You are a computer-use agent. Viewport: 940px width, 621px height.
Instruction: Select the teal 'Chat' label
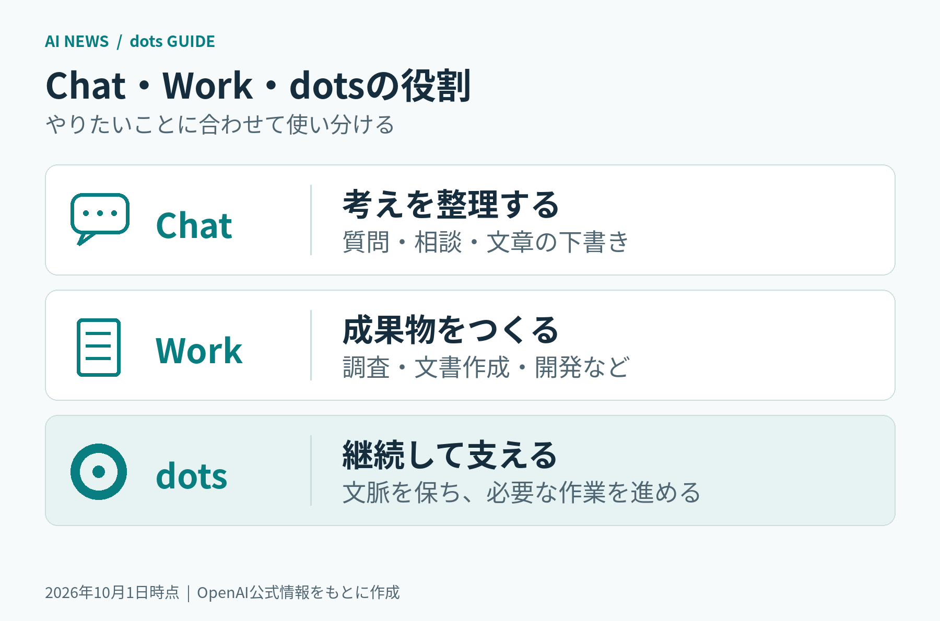coord(194,225)
